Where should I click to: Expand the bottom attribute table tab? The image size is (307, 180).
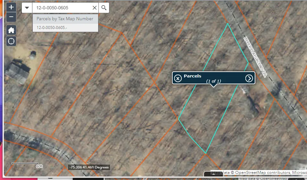click(213, 175)
